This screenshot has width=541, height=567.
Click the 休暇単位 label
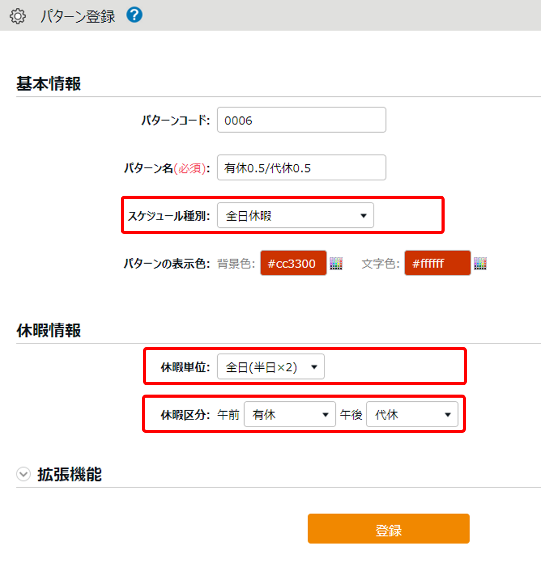186,367
